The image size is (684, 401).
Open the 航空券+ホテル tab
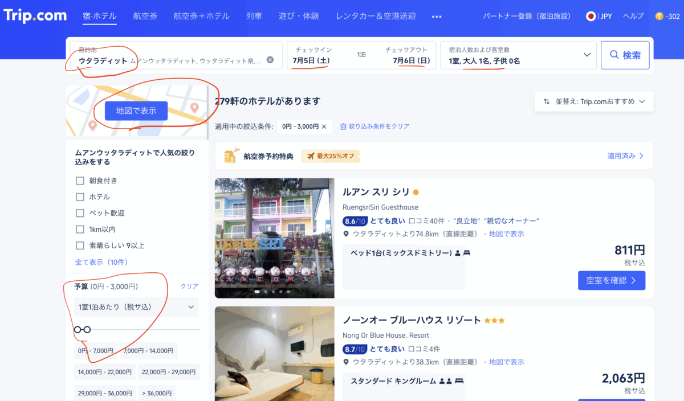[x=202, y=17]
